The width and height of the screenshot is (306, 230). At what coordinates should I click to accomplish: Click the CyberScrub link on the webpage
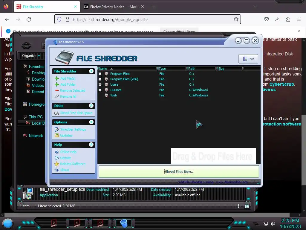tap(281, 84)
